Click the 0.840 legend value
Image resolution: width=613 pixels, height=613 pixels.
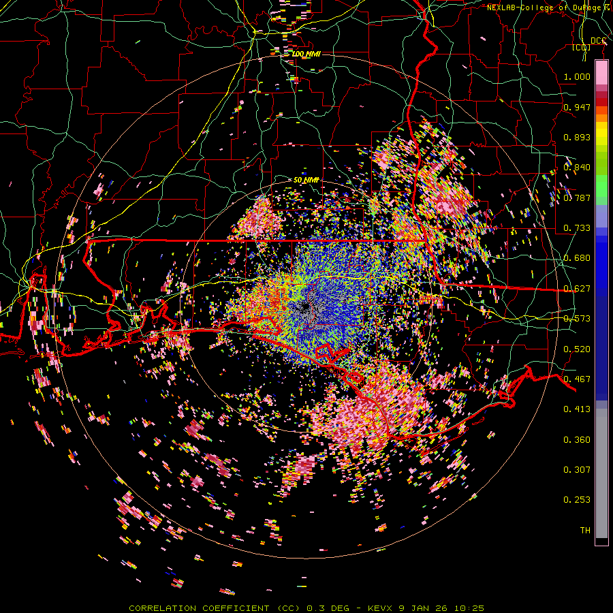click(x=577, y=168)
